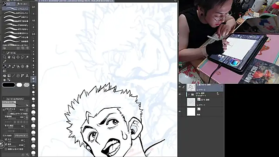Viewport: 279px width, 157px height.
Task: Select the black main color swatch
Action: click(9, 85)
